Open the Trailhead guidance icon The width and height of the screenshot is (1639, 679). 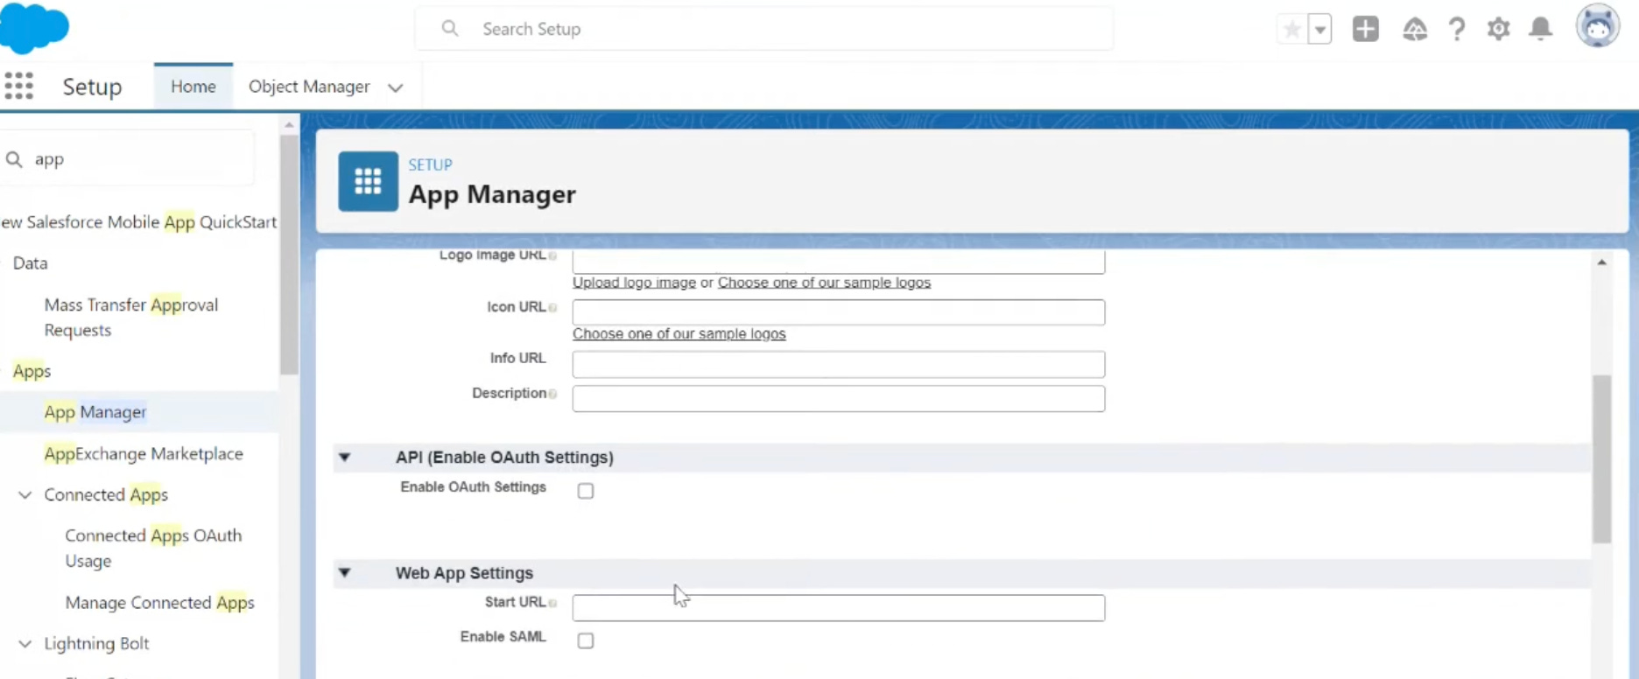click(x=1414, y=29)
